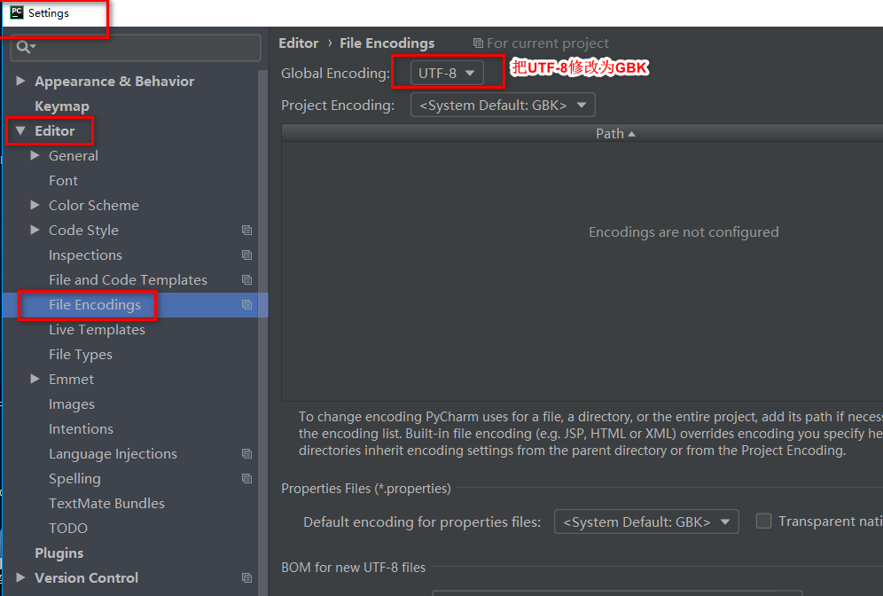
Task: Click the project-settings icon next to Code Style
Action: point(246,230)
